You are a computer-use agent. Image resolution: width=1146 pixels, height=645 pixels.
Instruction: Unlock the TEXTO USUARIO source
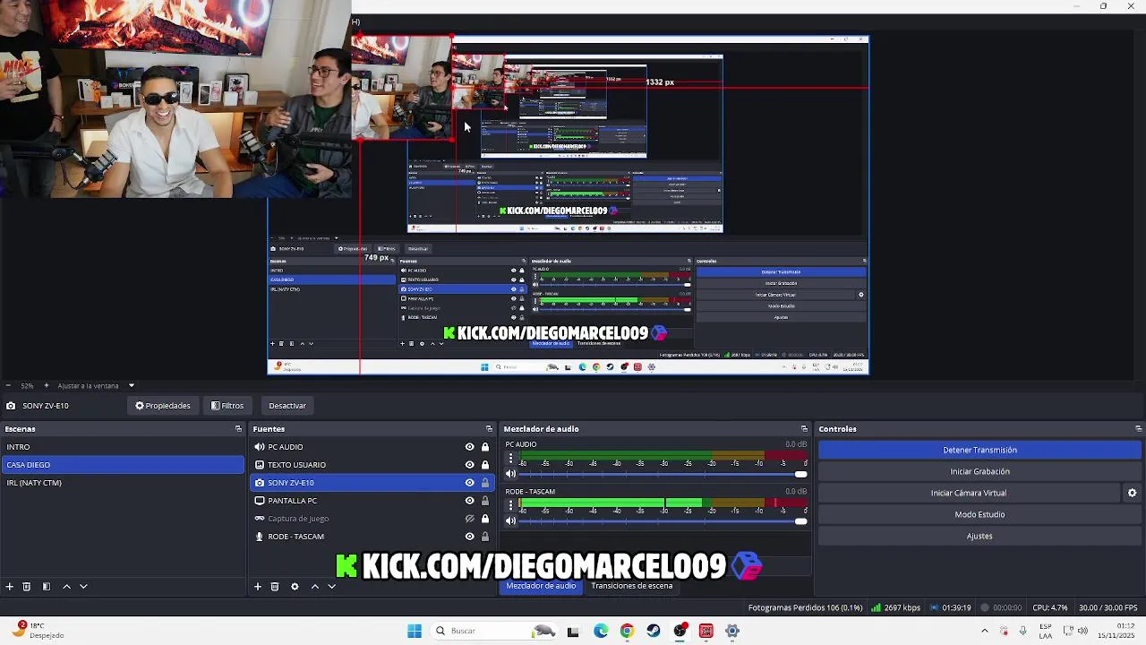coord(485,465)
